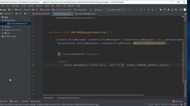Open the Tools menu
Viewport: 190px width, 106px height.
click(x=58, y=6)
